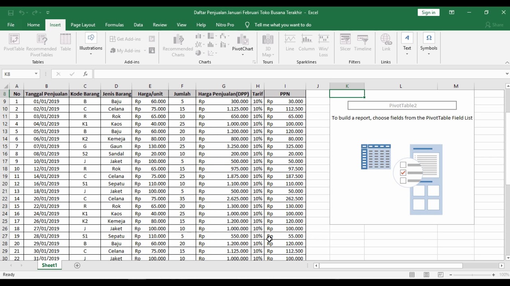Switch to Normal view in status bar

(412, 274)
